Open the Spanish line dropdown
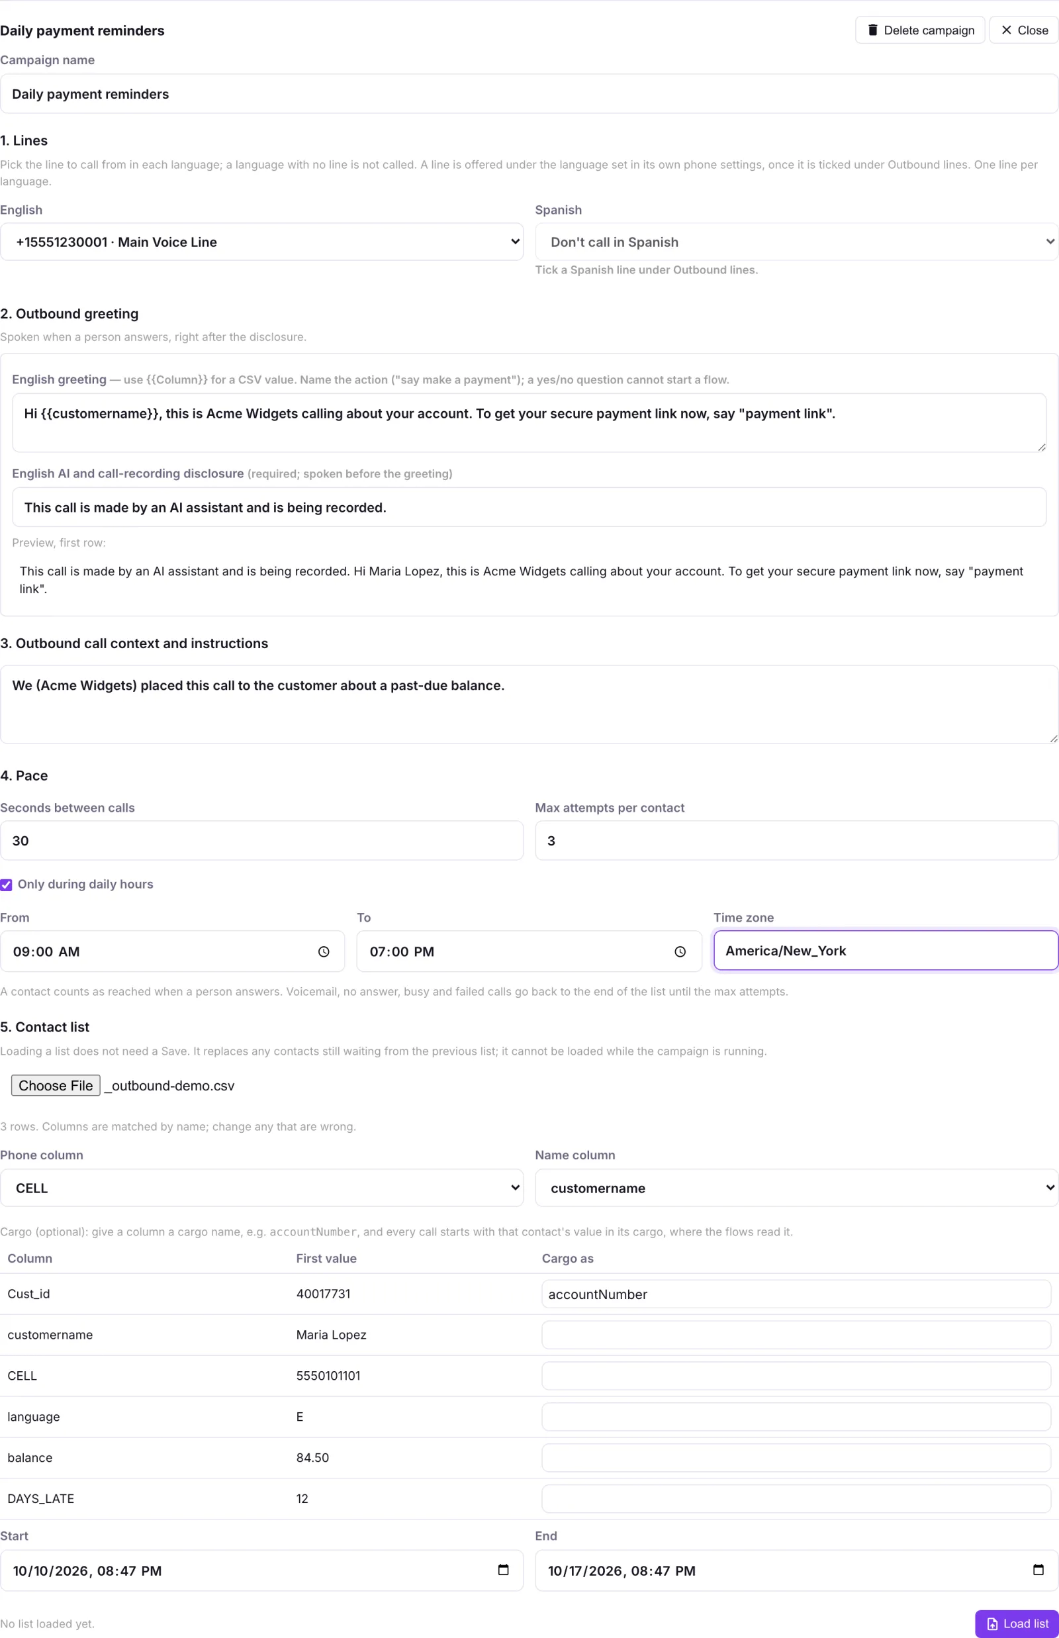This screenshot has width=1059, height=1638. click(x=797, y=242)
